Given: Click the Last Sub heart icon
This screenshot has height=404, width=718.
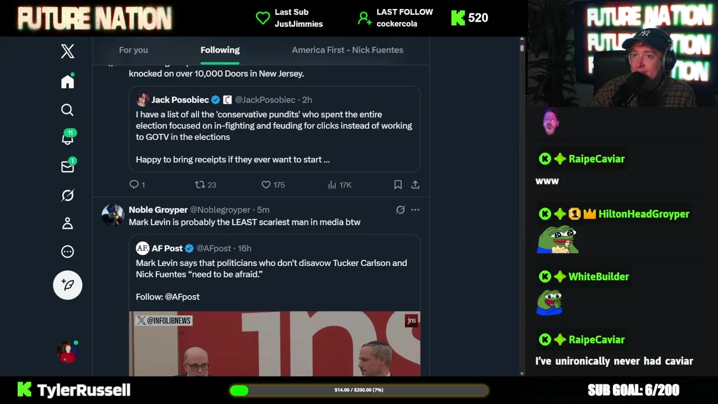Looking at the screenshot, I should 263,18.
